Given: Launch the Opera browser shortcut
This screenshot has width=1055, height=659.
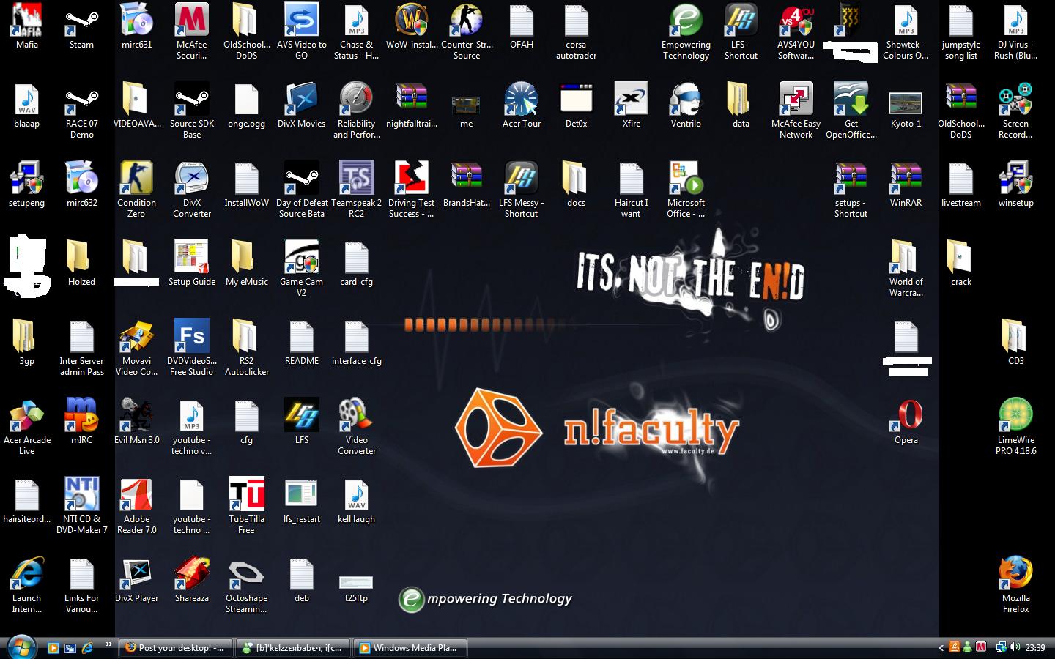Looking at the screenshot, I should point(906,422).
